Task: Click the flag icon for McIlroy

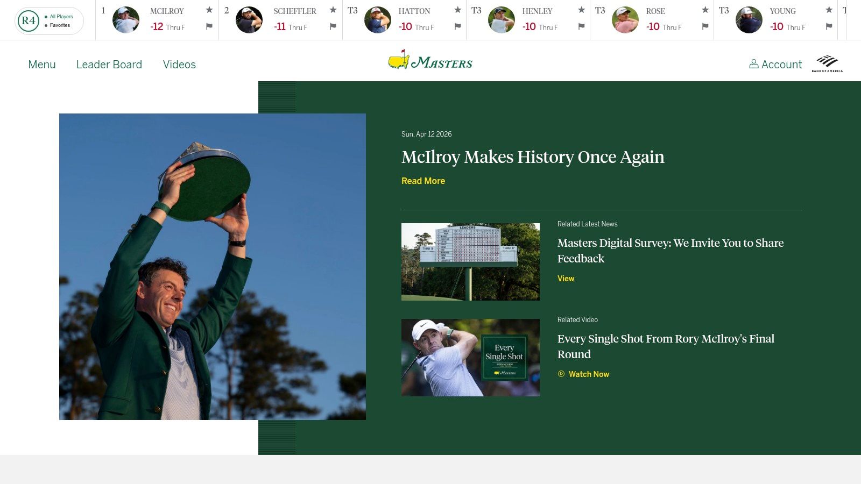Action: (x=209, y=26)
